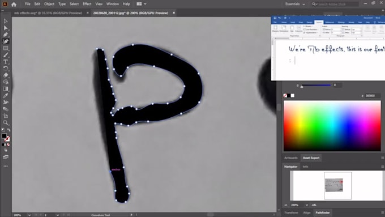Open the status bar zoom level dropdown
Image resolution: width=385 pixels, height=217 pixels.
pos(29,215)
